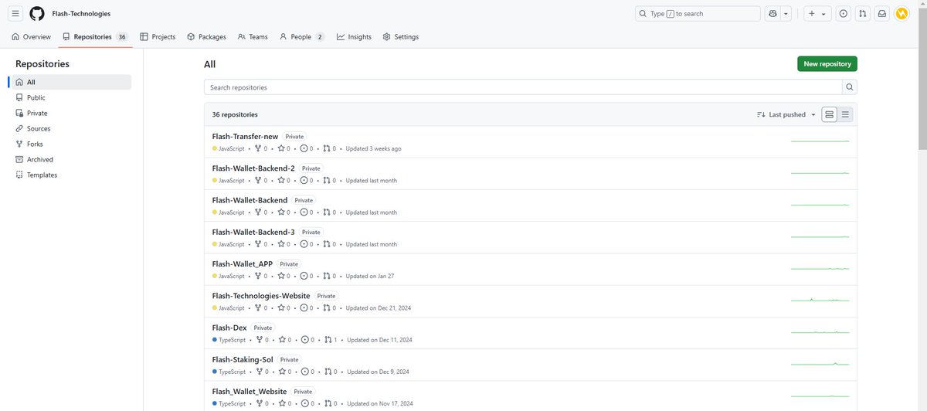Go to the Overview tab
The image size is (927, 411).
pyautogui.click(x=32, y=36)
